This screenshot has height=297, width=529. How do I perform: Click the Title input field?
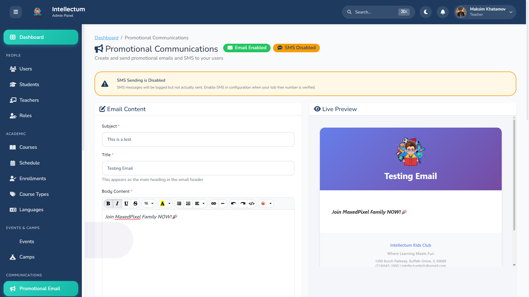coord(198,168)
